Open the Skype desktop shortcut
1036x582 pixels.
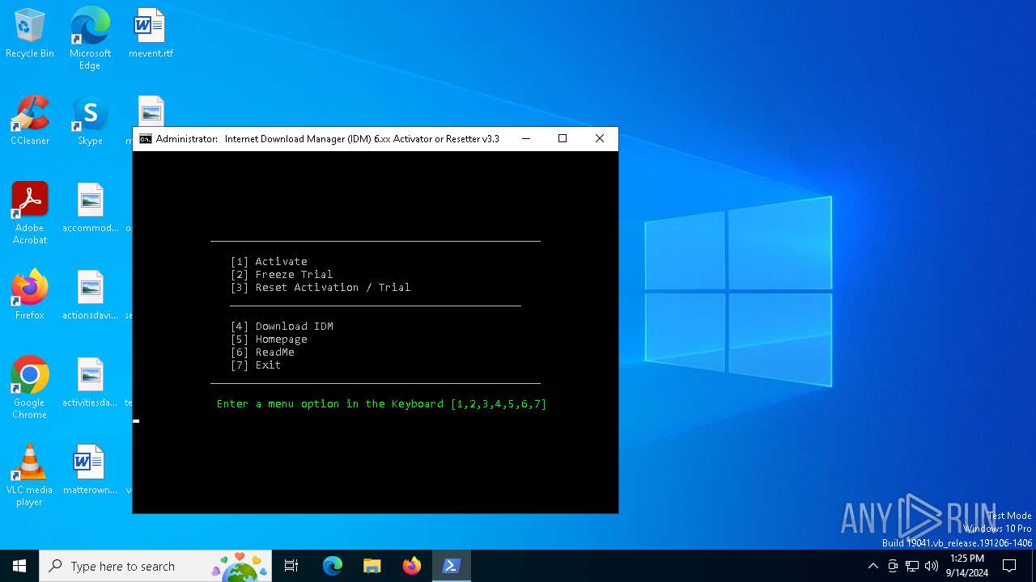click(90, 121)
